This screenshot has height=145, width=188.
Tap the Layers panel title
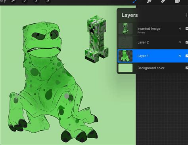point(130,15)
